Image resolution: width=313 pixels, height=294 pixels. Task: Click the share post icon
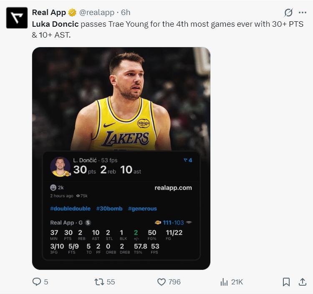click(303, 282)
